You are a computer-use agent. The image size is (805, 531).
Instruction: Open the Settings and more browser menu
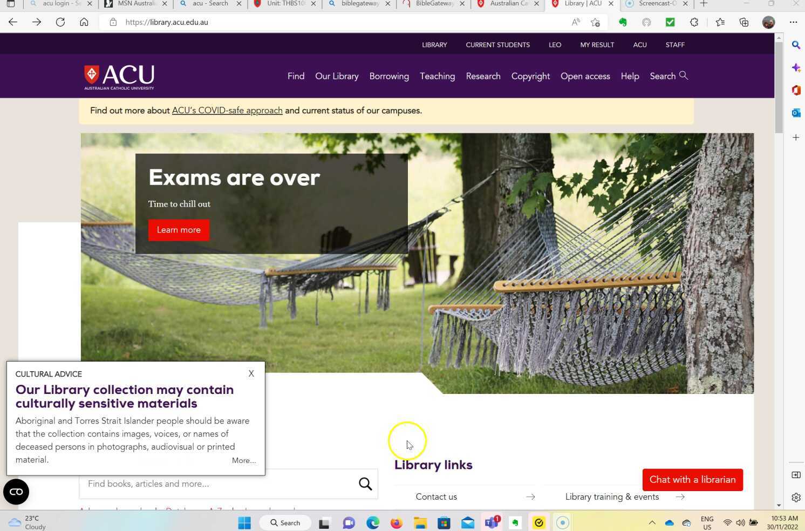coord(794,22)
